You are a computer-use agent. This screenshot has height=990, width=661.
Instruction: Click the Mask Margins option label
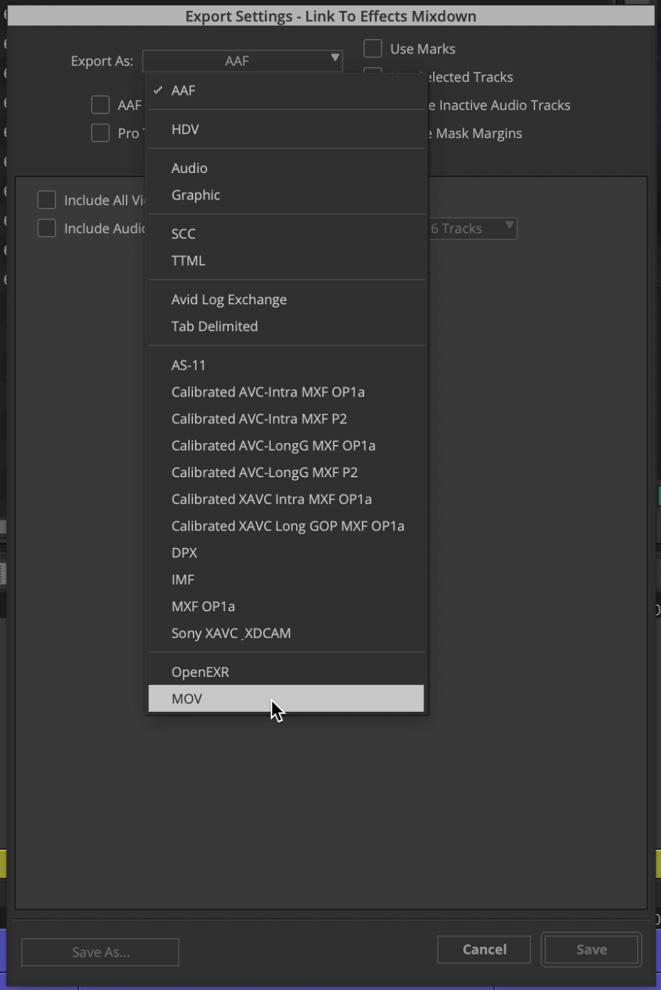pyautogui.click(x=476, y=133)
